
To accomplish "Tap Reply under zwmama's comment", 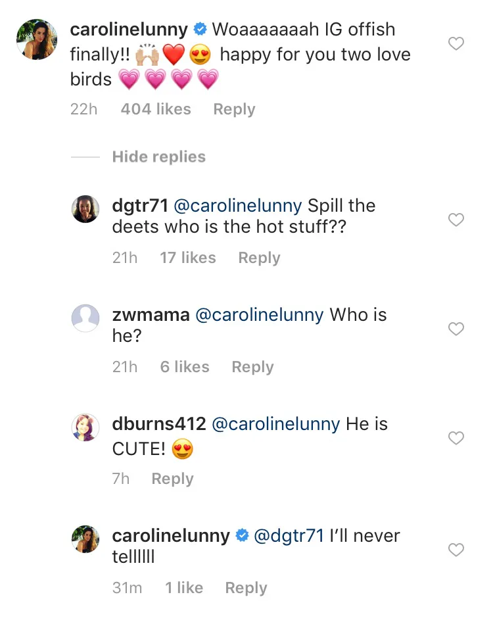I will (x=252, y=367).
